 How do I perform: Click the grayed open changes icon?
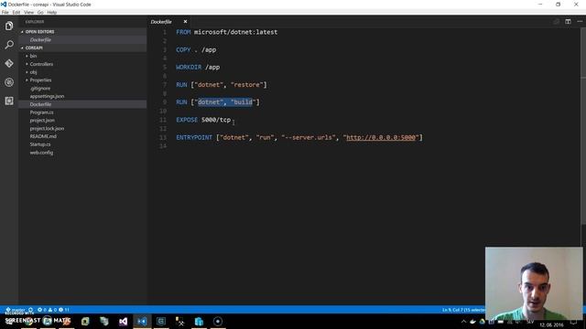(x=556, y=22)
